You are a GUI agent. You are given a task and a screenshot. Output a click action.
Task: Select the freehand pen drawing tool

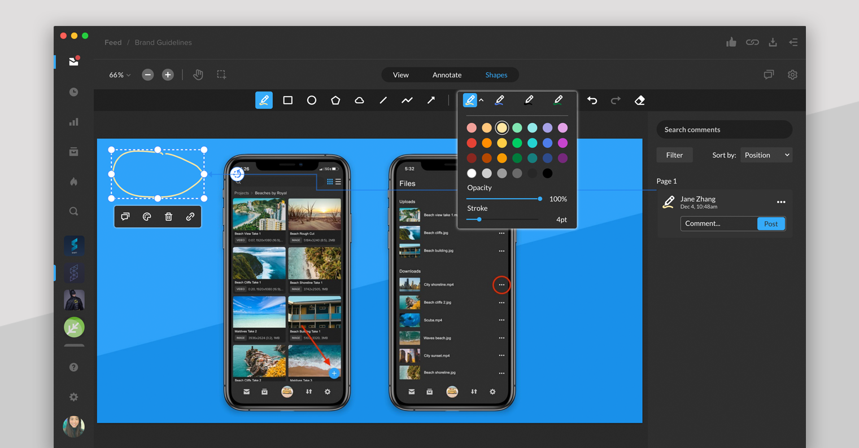pos(264,100)
